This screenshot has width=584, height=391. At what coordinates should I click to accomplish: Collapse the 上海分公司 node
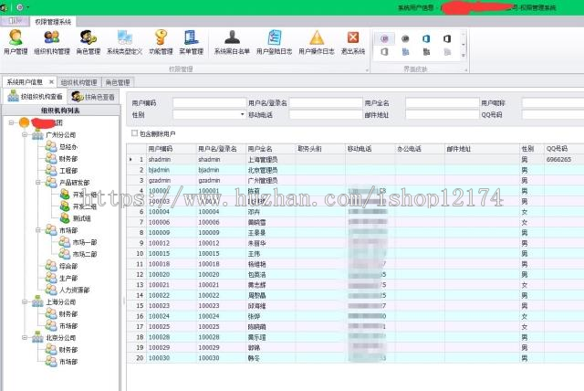(25, 301)
